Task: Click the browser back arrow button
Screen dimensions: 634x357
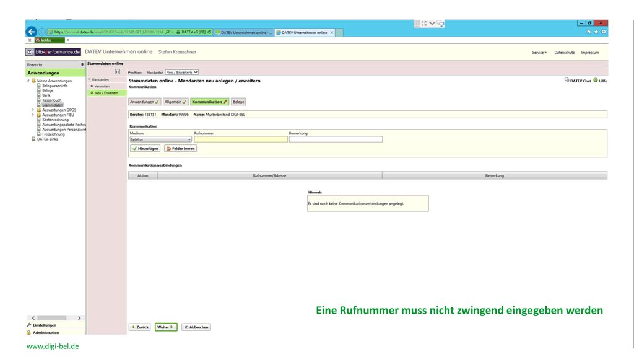Action: [x=31, y=32]
